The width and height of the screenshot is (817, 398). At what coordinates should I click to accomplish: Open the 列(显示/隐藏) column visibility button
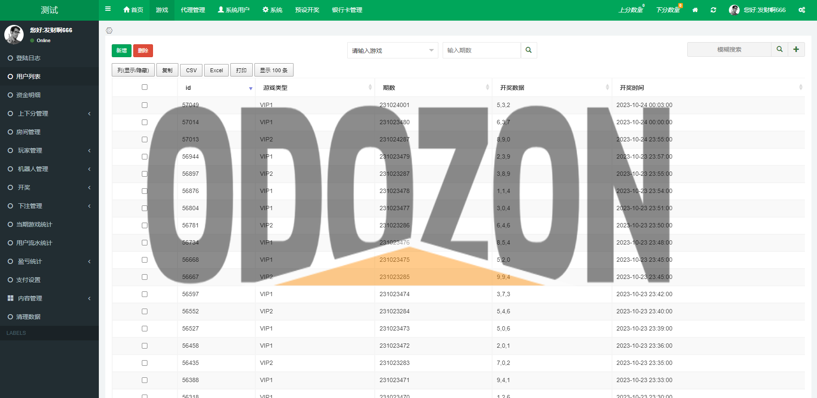(133, 70)
